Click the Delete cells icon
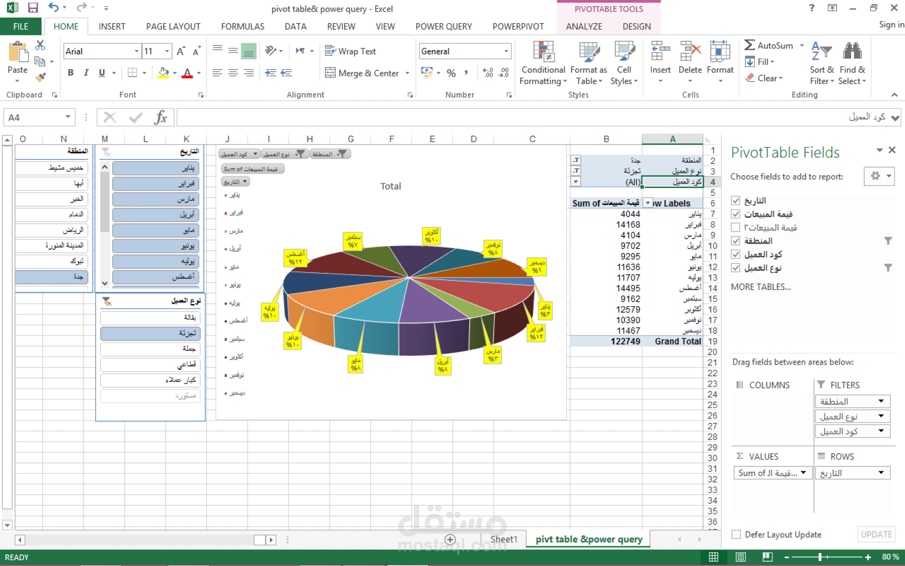905x566 pixels. point(690,52)
